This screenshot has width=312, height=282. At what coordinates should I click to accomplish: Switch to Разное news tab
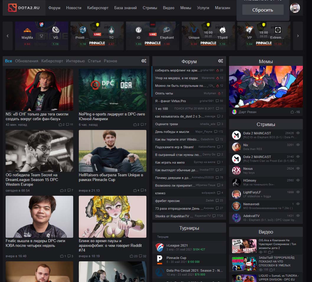110,61
